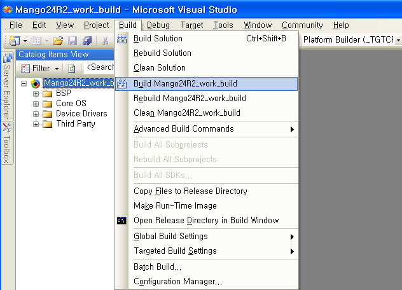Image resolution: width=402 pixels, height=290 pixels.
Task: Select the Mango24R2_work_build root tree item
Action: pyautogui.click(x=78, y=83)
